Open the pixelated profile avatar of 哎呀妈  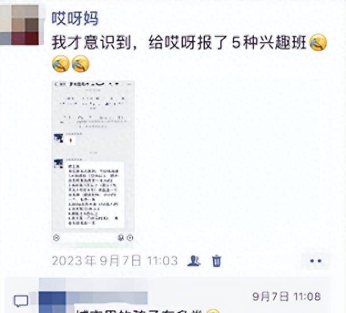(x=19, y=24)
